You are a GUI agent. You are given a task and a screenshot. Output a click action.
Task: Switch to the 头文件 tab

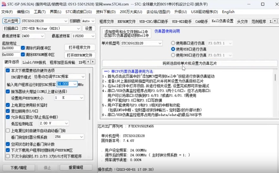(x=242, y=21)
